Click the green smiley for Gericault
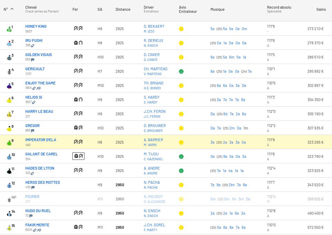 click(181, 71)
